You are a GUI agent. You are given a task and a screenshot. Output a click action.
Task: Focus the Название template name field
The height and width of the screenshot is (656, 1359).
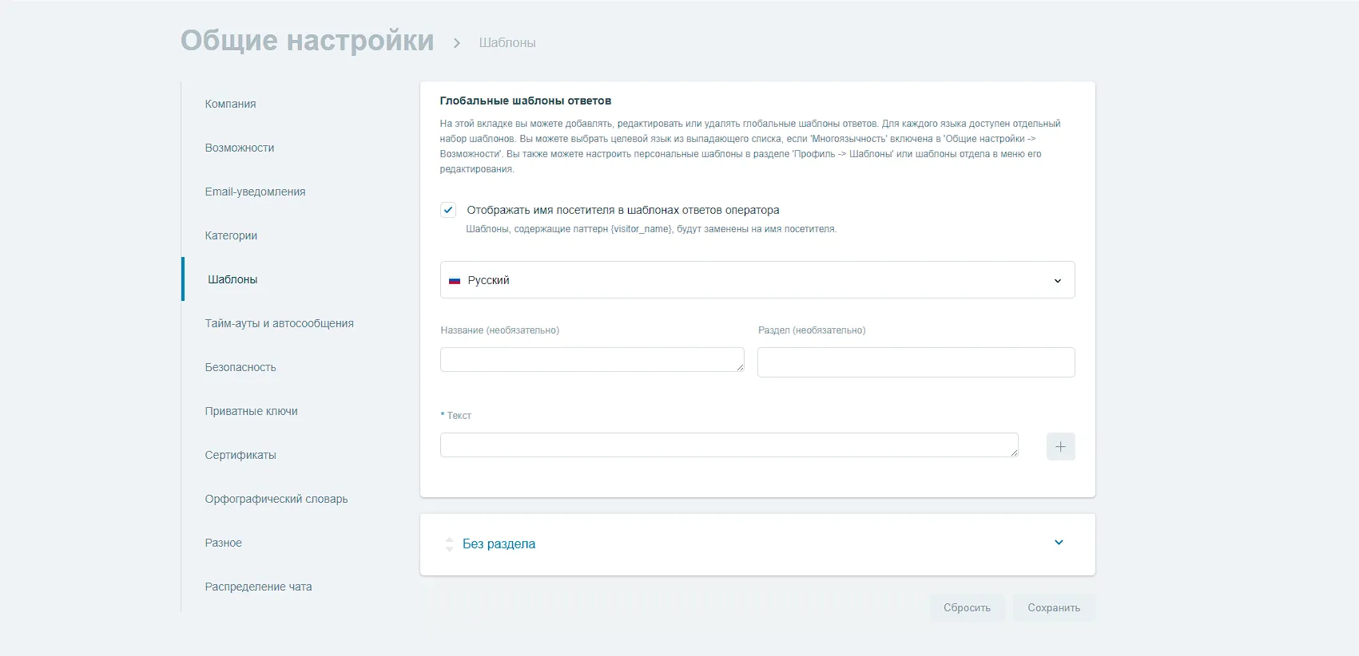click(591, 360)
